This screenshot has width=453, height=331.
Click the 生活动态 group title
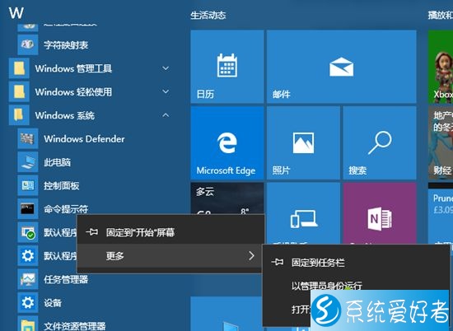[x=208, y=16]
